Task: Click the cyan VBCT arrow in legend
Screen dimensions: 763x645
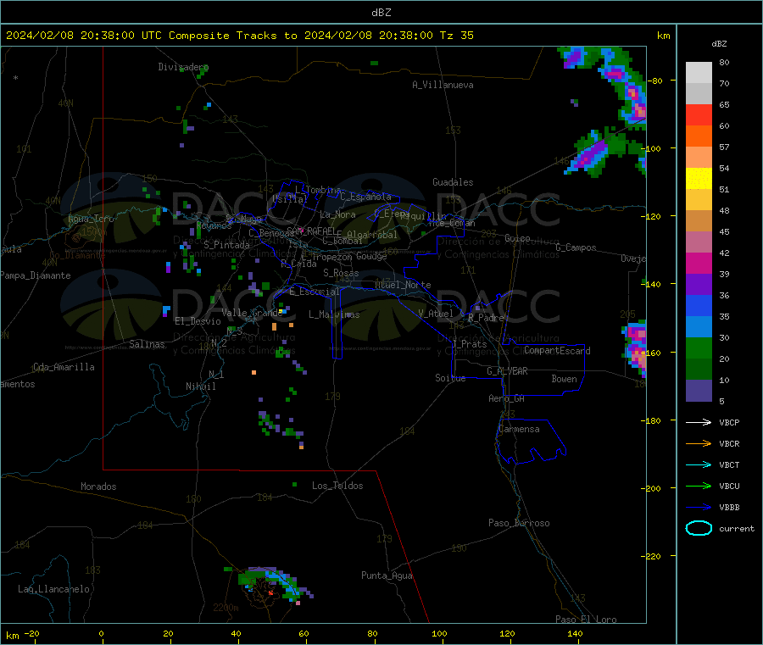Action: click(x=699, y=464)
